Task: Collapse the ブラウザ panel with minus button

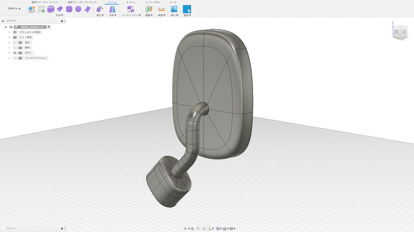Action: tap(3, 21)
